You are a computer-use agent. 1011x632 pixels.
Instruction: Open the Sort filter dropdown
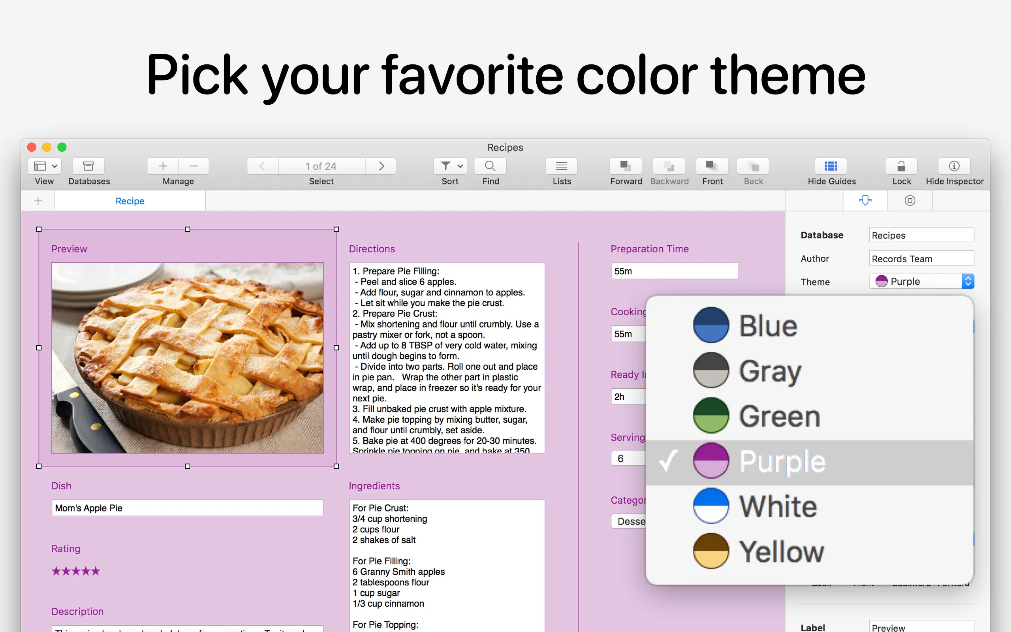point(450,166)
